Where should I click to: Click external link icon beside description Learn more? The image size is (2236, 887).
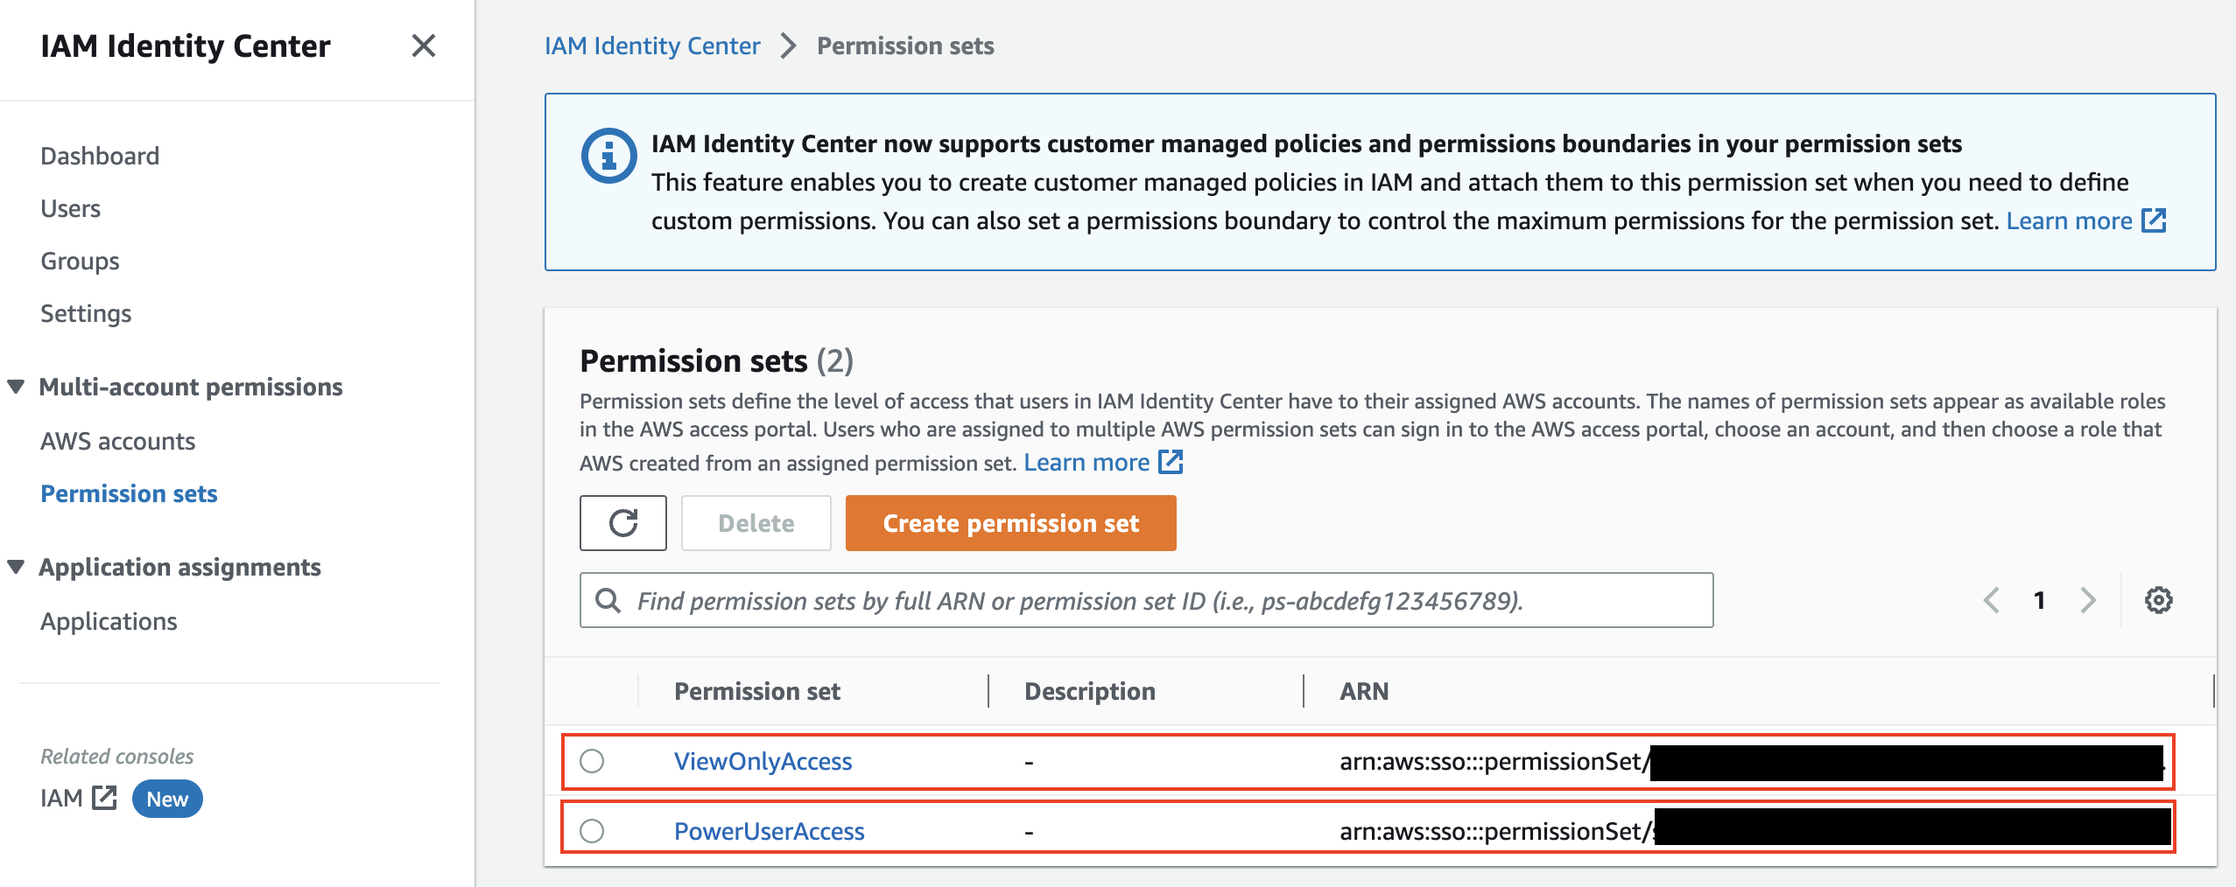pos(1171,462)
